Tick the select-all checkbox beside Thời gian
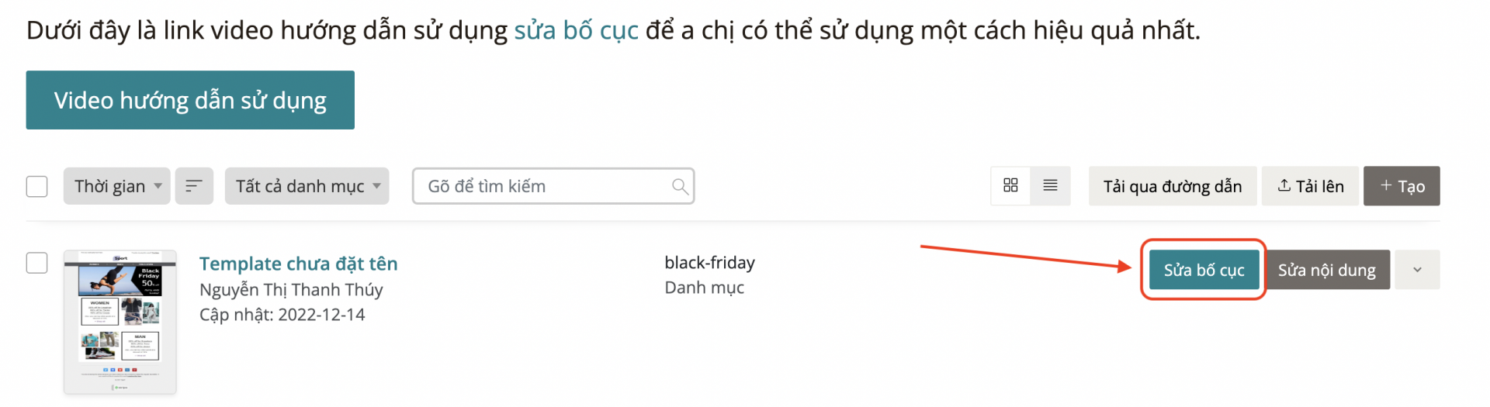The width and height of the screenshot is (1490, 407). pos(37,186)
